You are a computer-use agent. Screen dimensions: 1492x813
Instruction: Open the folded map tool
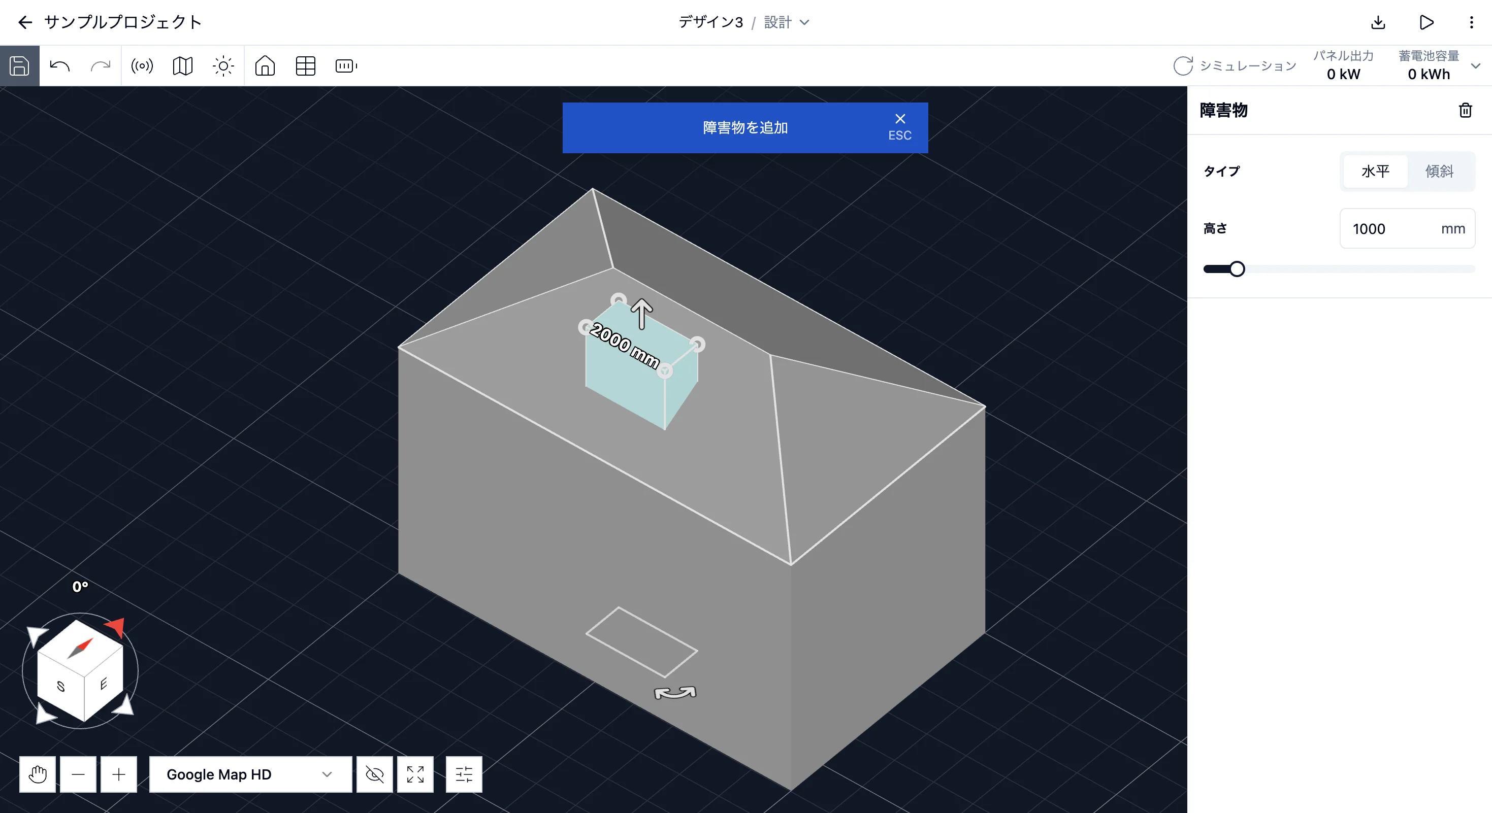182,66
